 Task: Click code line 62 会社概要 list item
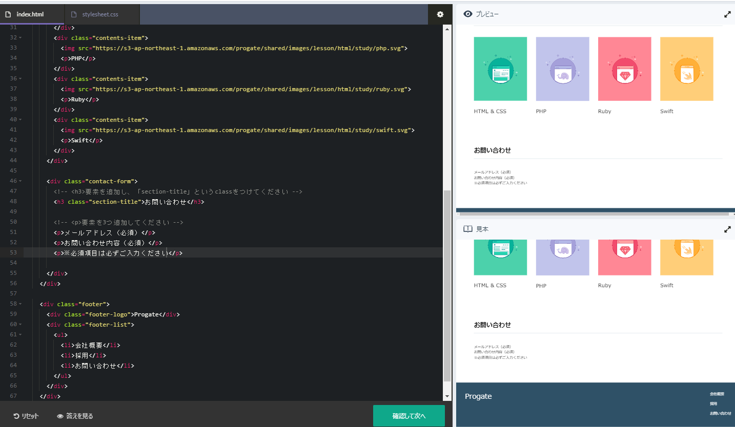click(90, 345)
